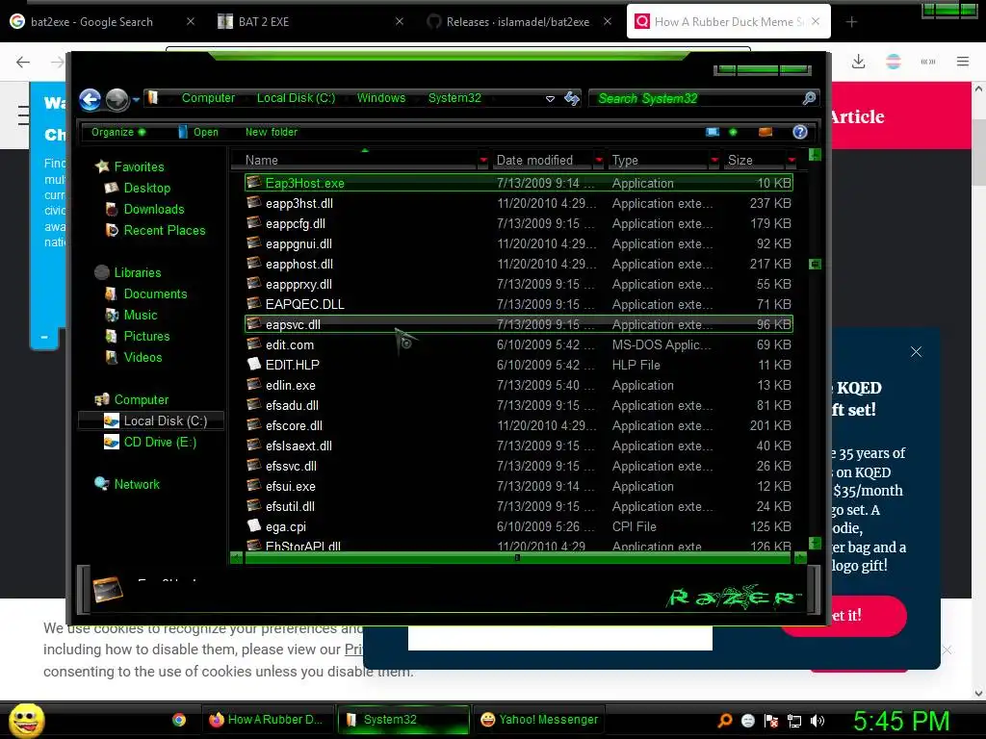Switch to Releases islamadel/bat2exe tab

(517, 22)
